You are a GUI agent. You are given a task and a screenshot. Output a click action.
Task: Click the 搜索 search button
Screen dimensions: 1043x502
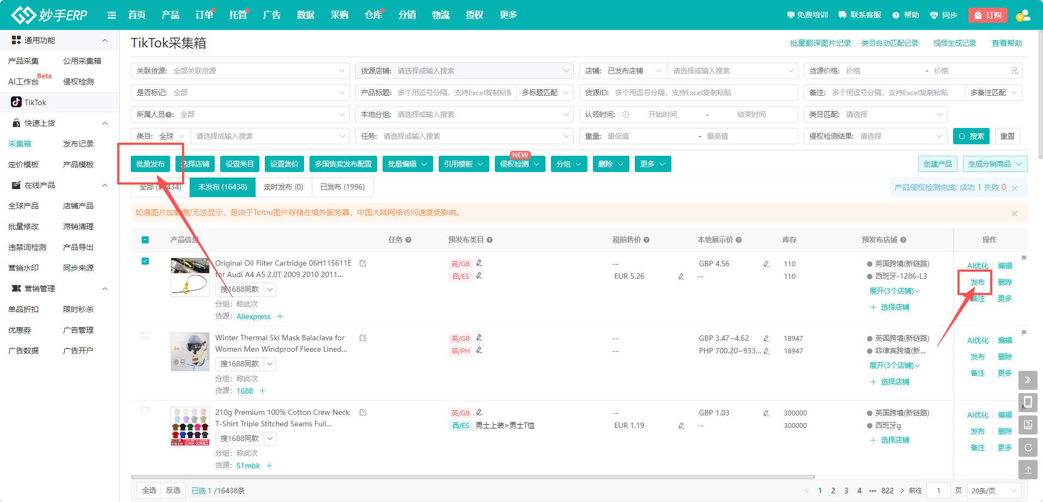tap(971, 136)
